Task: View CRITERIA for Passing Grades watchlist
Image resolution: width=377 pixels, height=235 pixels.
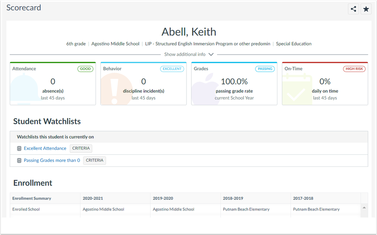Action: click(94, 160)
